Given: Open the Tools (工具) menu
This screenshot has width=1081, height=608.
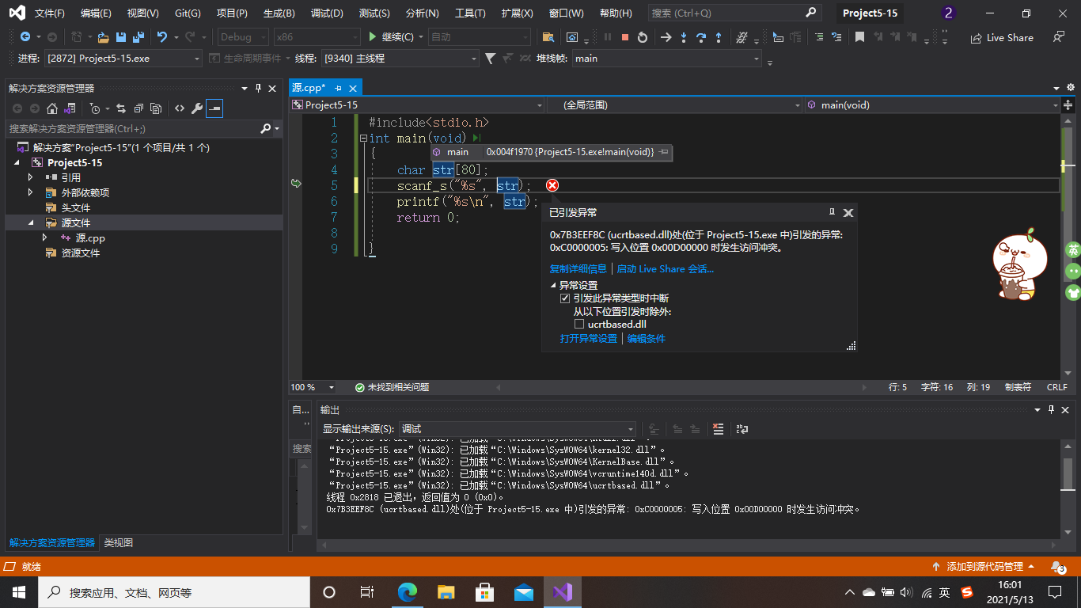Looking at the screenshot, I should pyautogui.click(x=470, y=13).
